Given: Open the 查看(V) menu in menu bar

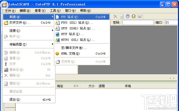Looking at the screenshot, I should tap(40, 11).
